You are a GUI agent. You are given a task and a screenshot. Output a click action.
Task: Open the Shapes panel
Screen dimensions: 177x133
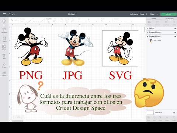[4, 64]
